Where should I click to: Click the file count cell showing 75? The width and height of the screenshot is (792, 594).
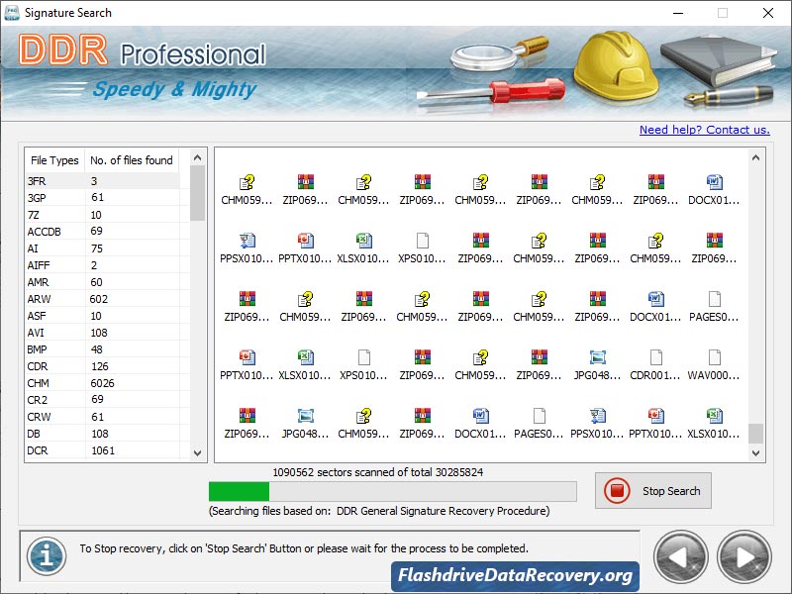[x=133, y=248]
